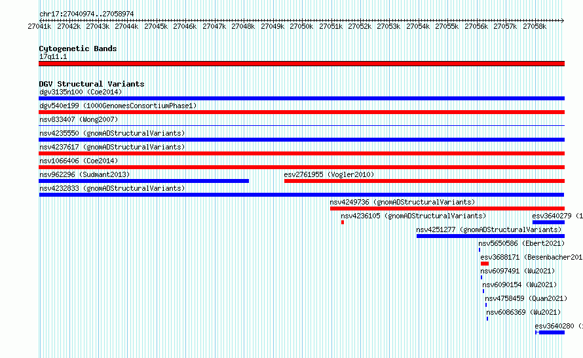Viewport: 583px width, 358px height.
Task: Select the 27055k ruler label
Action: point(447,26)
